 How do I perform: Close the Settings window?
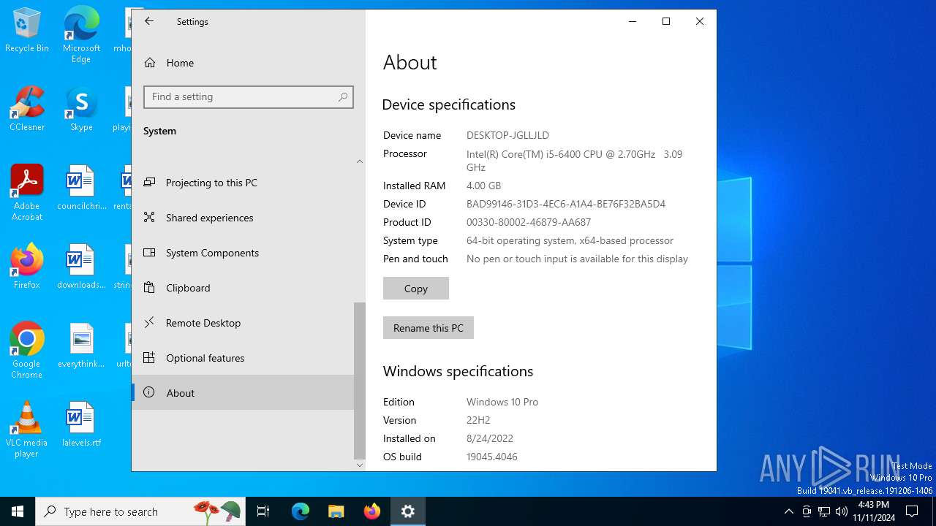(x=700, y=21)
